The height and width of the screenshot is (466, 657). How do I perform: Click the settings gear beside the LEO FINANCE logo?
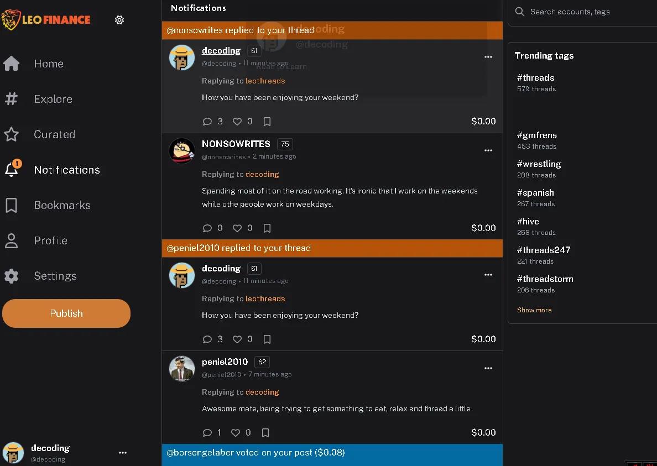click(119, 20)
